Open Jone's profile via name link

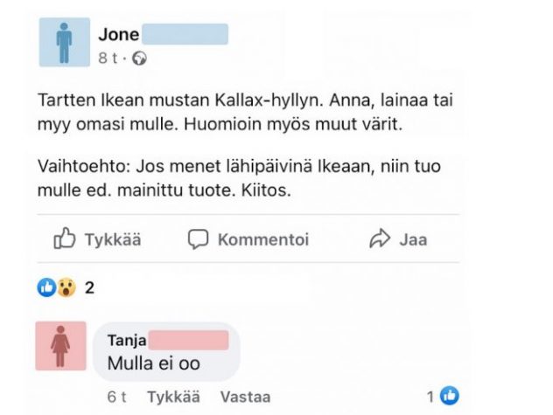coord(119,35)
